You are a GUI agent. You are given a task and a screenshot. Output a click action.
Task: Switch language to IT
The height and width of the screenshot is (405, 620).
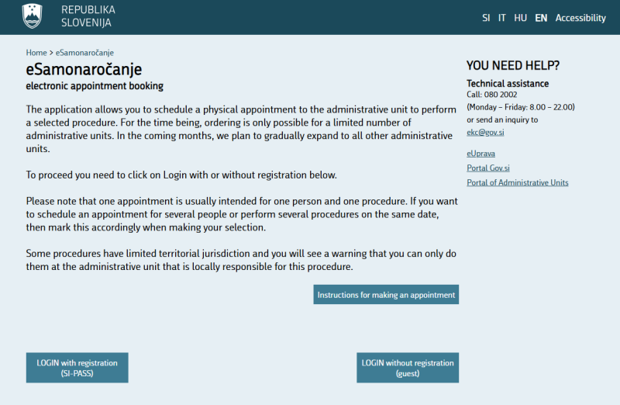(x=501, y=18)
